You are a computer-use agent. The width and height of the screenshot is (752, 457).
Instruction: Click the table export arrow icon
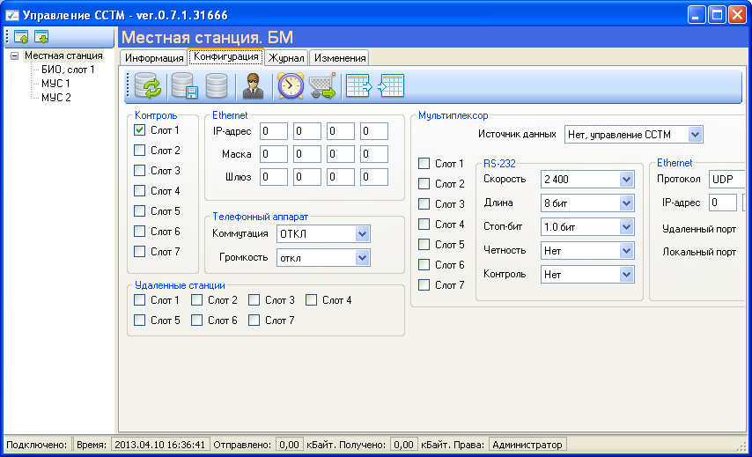[358, 85]
